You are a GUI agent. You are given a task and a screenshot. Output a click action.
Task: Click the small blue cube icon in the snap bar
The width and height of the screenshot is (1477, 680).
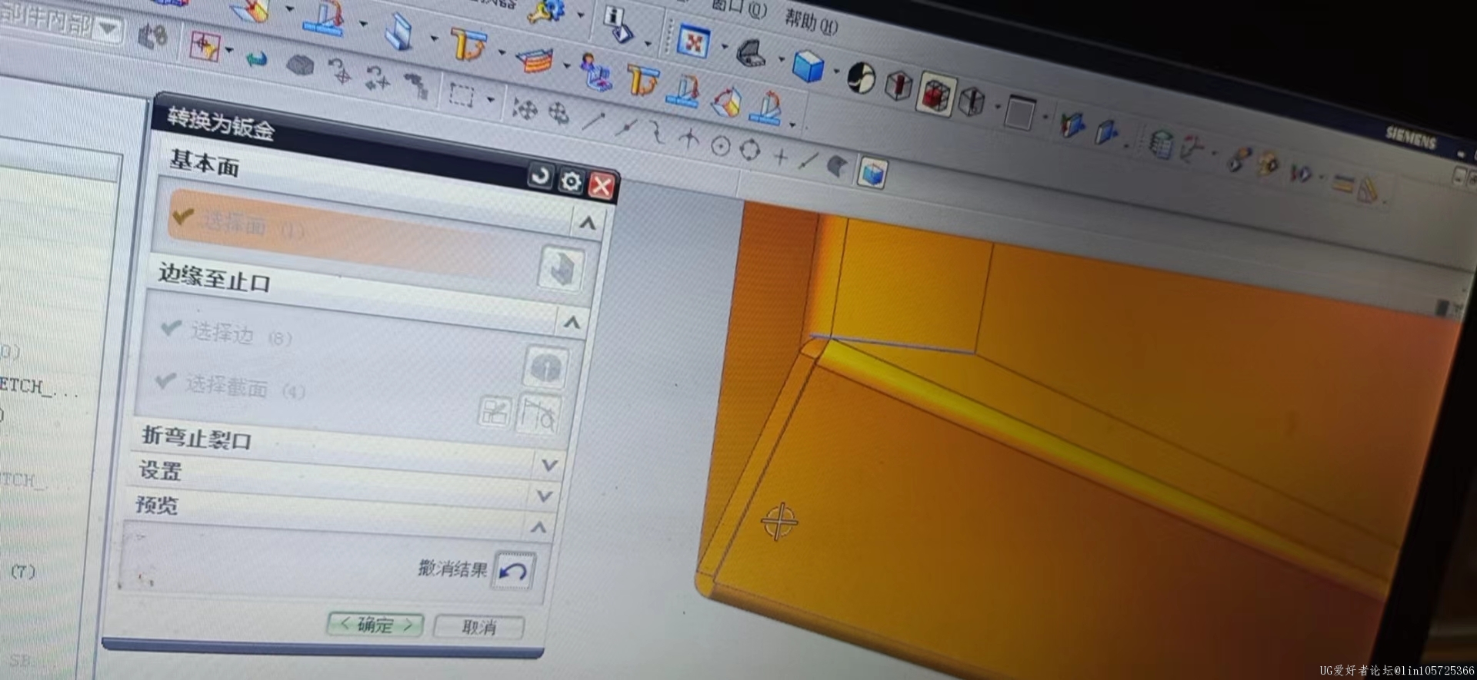(x=872, y=174)
